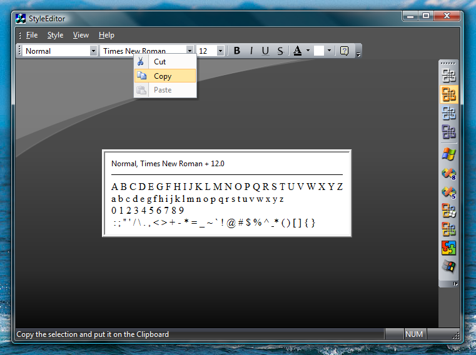Select the classic grey Windows flag icon

[448, 267]
